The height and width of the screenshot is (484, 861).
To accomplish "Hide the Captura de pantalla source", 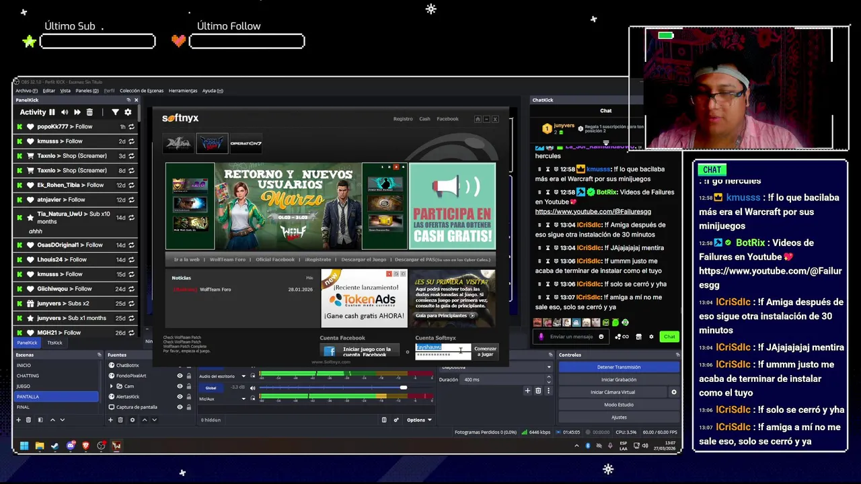I will click(180, 407).
